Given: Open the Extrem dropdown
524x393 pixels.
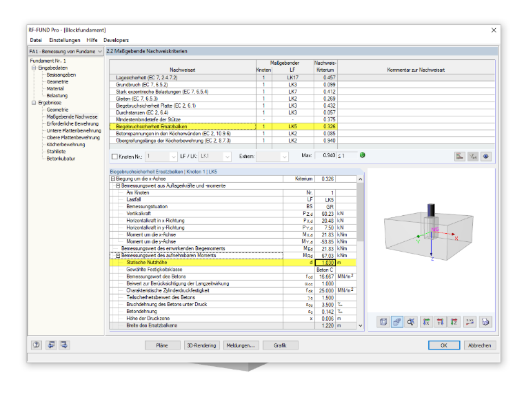Looking at the screenshot, I should tap(284, 157).
